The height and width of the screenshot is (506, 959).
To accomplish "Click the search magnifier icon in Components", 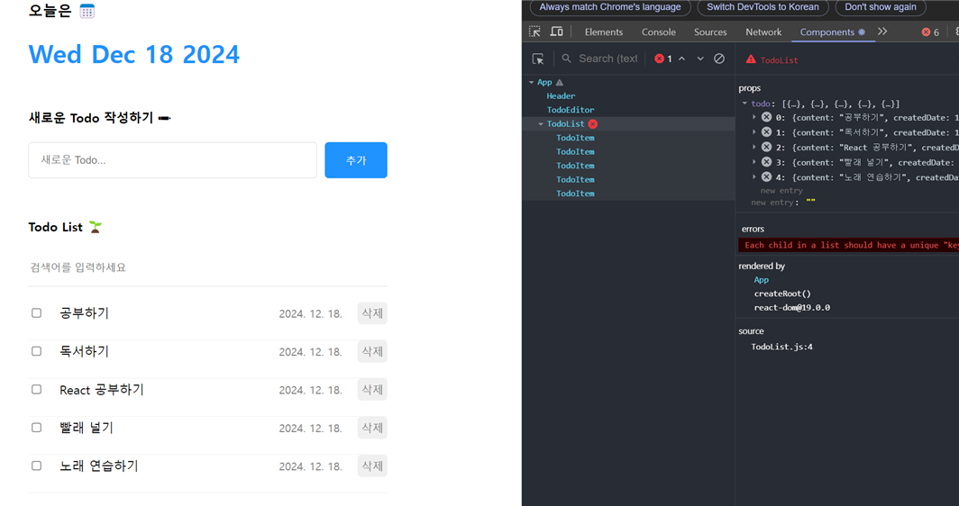I will point(566,59).
